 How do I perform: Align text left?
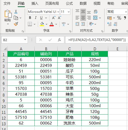[77, 18]
